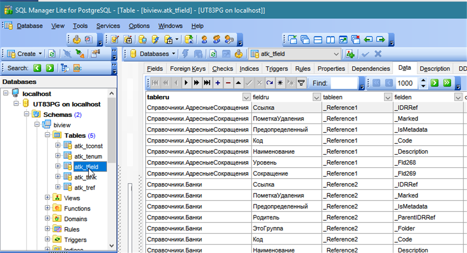
Task: Click the search-in-tree icon with magnifier
Action: pyautogui.click(x=65, y=68)
